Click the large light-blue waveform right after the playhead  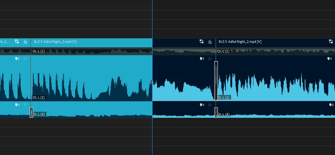184,91
